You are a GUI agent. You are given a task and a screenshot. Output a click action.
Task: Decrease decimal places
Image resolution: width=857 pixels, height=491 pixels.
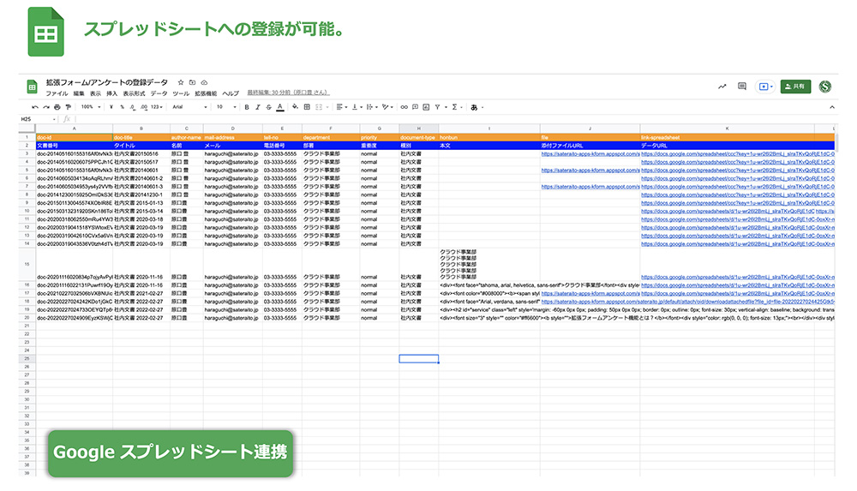(x=133, y=107)
